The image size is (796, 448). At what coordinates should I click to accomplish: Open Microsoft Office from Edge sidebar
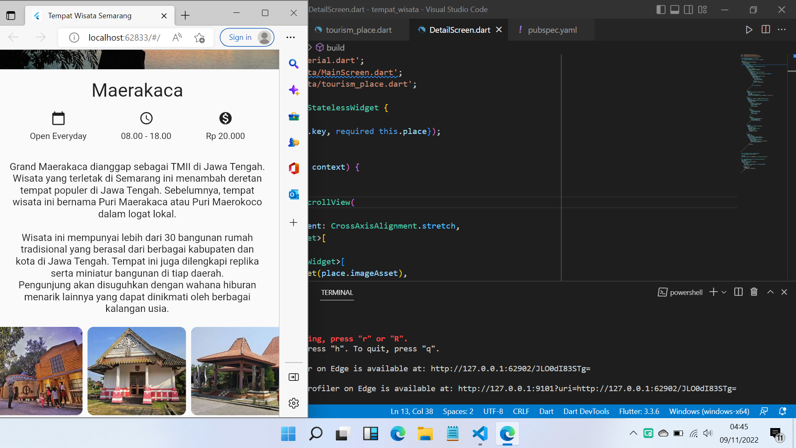[294, 168]
